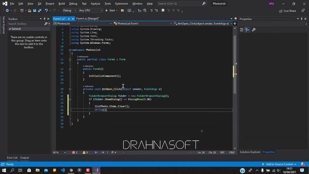The width and height of the screenshot is (309, 174).
Task: Click the warnings count indicator showing 0
Action: [x=85, y=153]
